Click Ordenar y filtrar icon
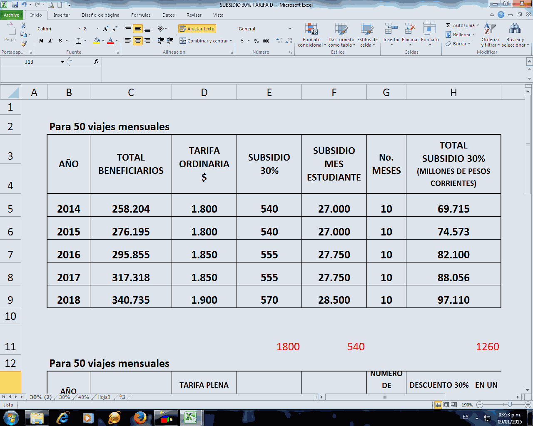 coord(490,35)
